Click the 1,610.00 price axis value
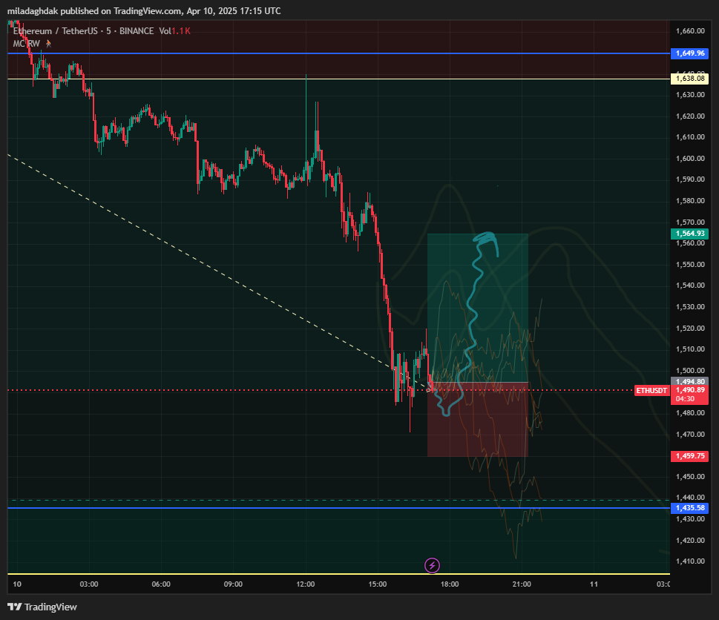Screen dimensions: 719x620 pos(690,136)
